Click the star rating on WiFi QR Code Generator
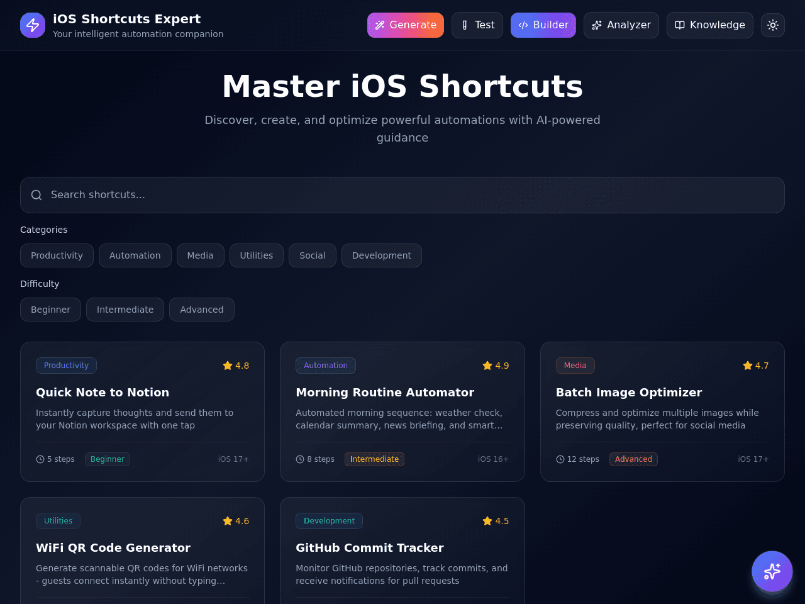The height and width of the screenshot is (604, 805). [236, 521]
